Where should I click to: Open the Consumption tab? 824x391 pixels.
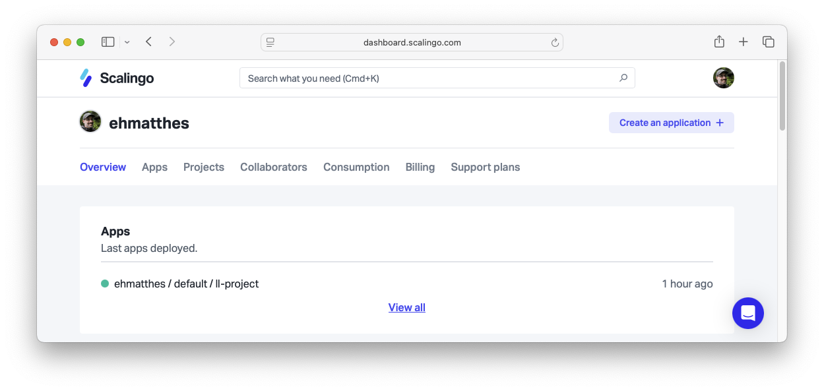(356, 167)
